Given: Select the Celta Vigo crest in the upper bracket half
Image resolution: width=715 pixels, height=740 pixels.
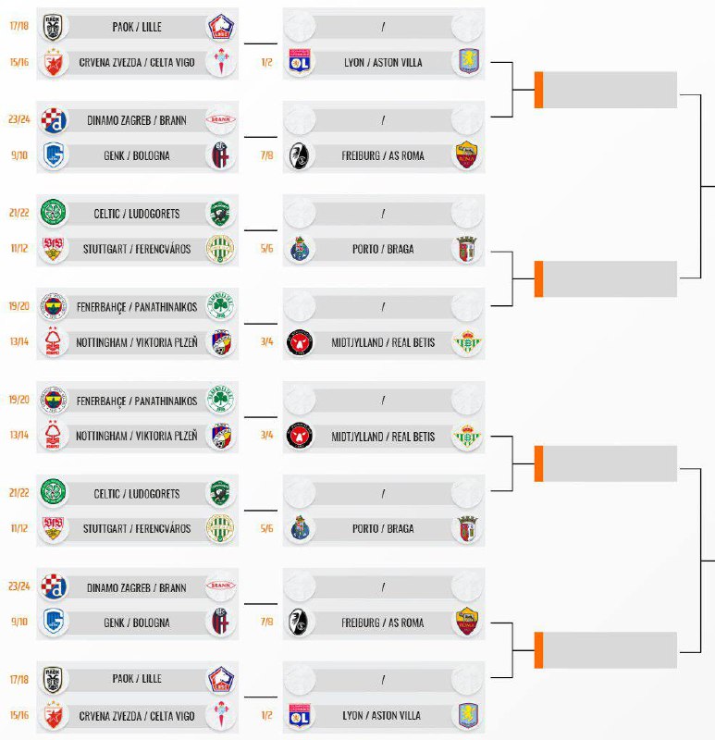Looking at the screenshot, I should click(x=220, y=62).
